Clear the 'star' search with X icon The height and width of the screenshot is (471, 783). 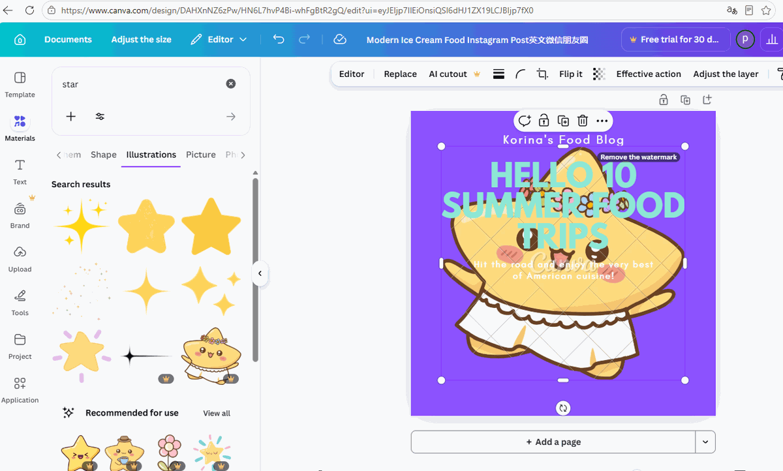[x=231, y=84]
